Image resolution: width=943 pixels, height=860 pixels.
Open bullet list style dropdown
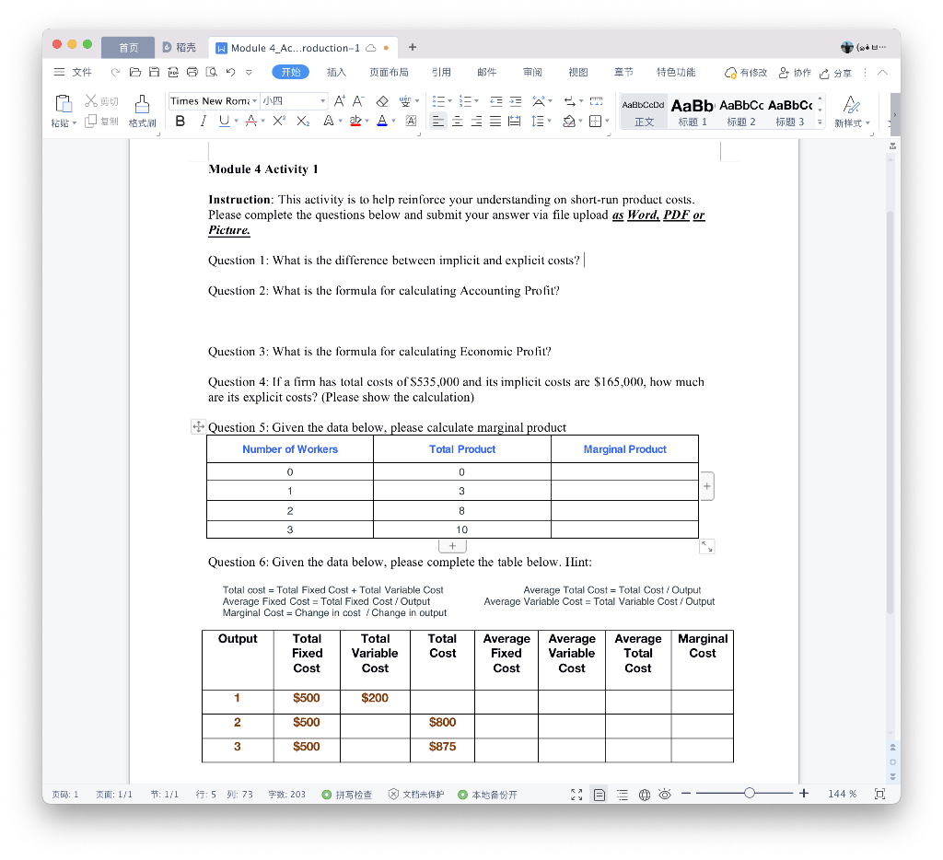coord(449,101)
